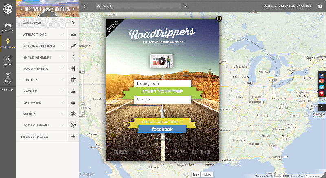
Task: Toggle the Nature category checkmark
Action: click(62, 91)
